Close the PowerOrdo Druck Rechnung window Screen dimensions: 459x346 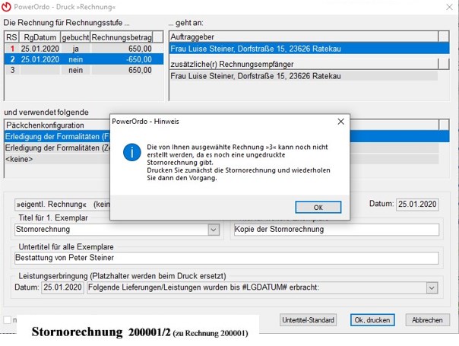click(x=449, y=7)
